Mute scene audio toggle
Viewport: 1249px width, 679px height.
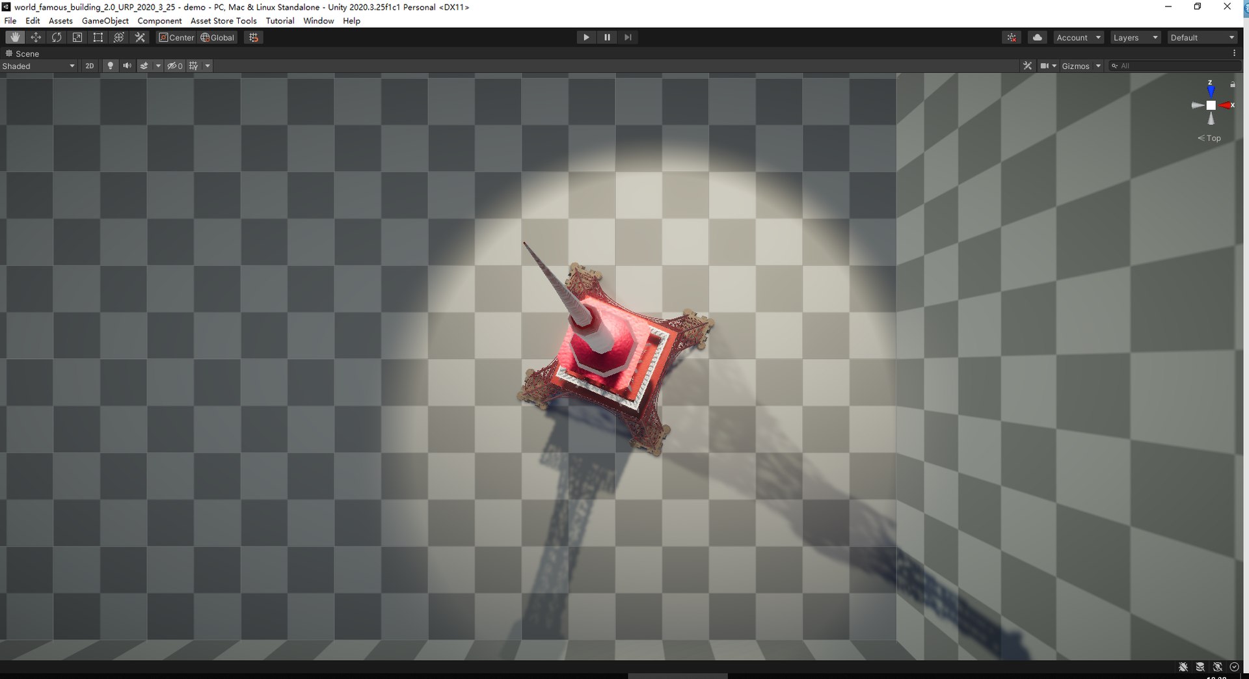[x=127, y=66]
